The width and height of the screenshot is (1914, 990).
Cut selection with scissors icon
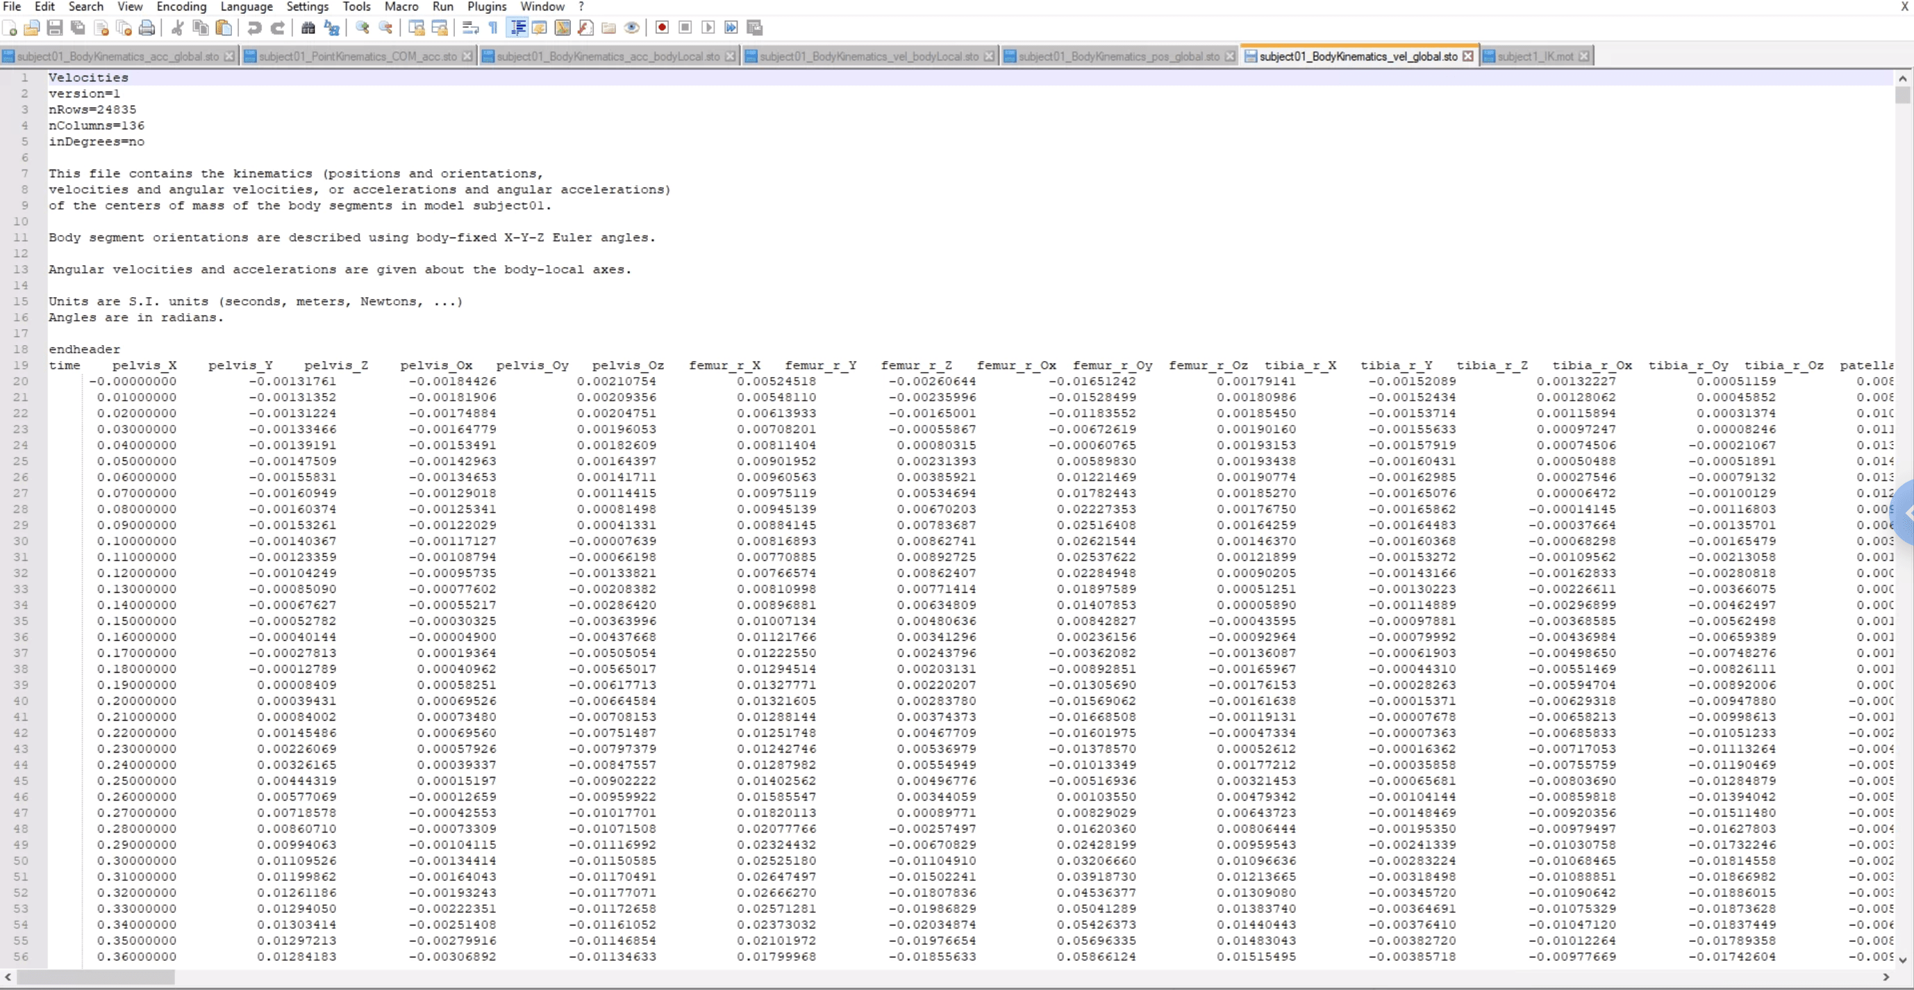tap(177, 28)
